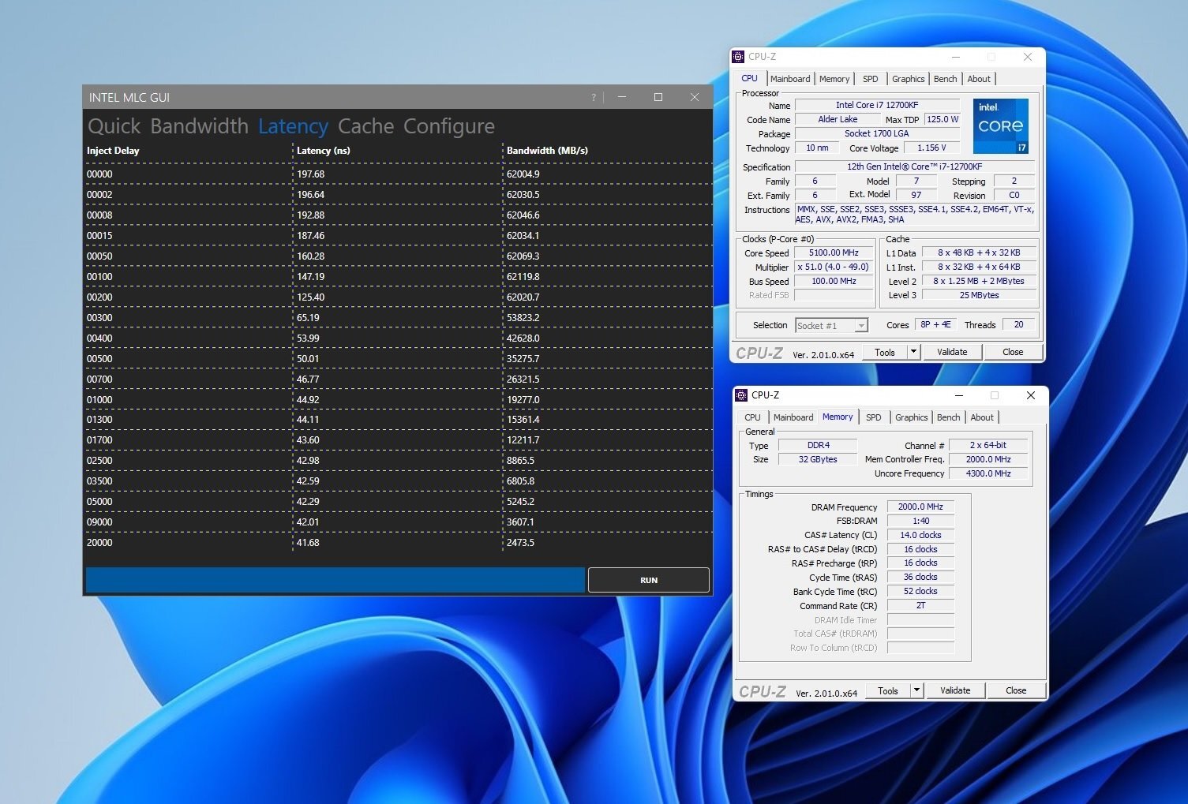Viewport: 1188px width, 804px height.
Task: Click Validate in lower CPU-Z window
Action: coord(955,690)
